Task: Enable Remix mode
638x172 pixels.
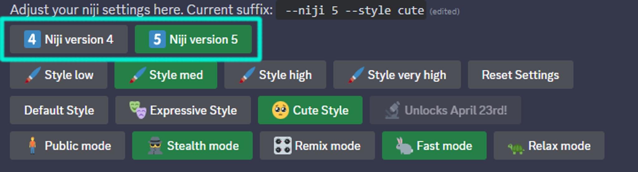Action: [317, 146]
